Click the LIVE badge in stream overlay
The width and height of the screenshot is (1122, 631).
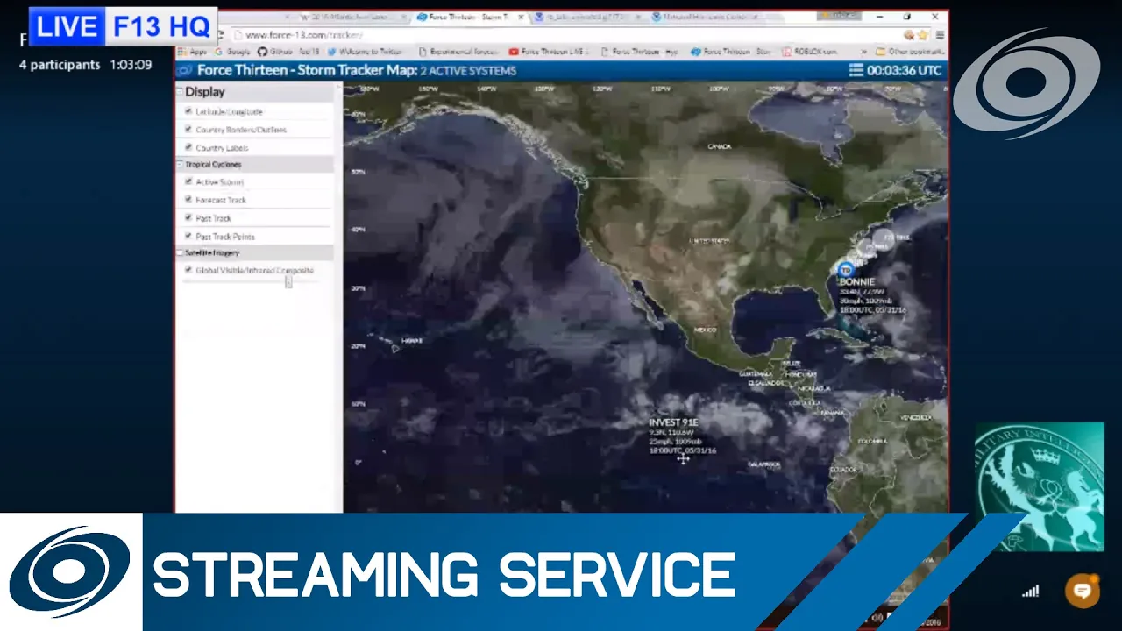pos(67,27)
